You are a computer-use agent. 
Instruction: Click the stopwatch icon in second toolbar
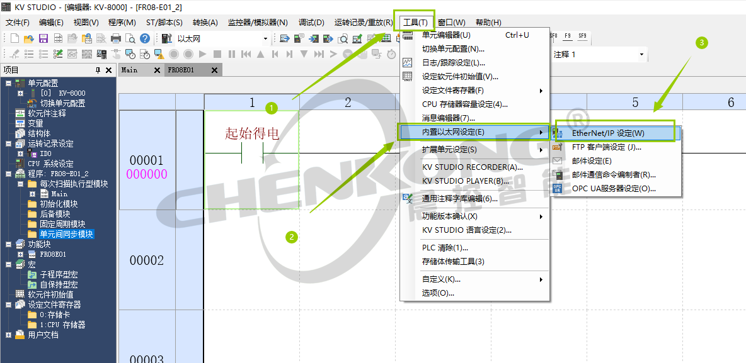391,55
